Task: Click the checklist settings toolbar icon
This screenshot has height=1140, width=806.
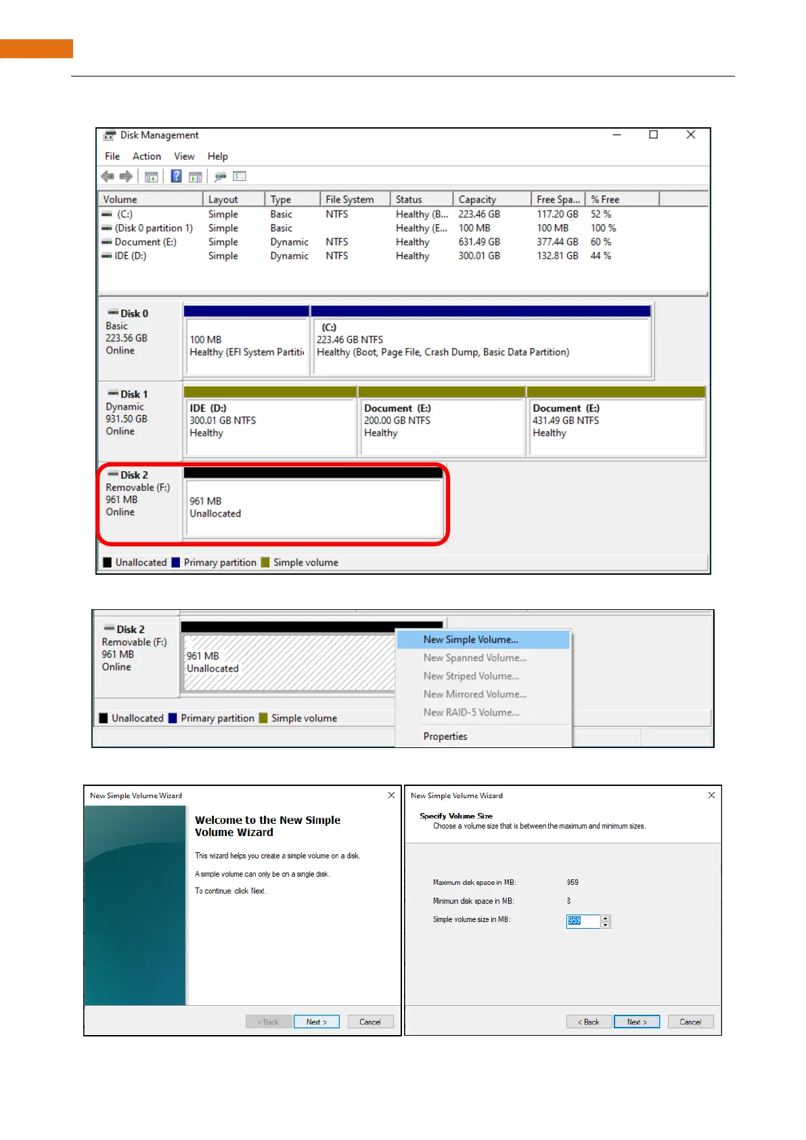Action: click(240, 176)
